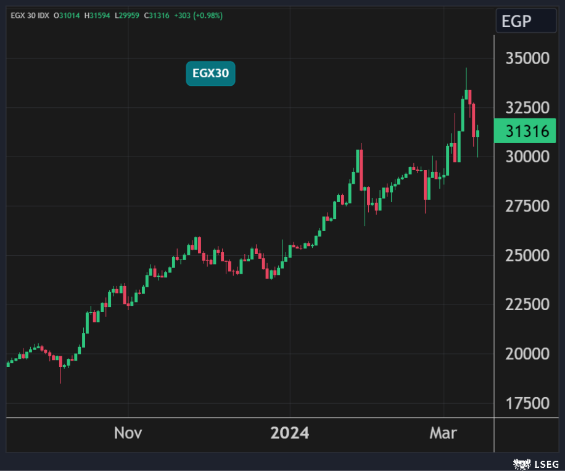
Task: Click the green 31316 current price tag
Action: pyautogui.click(x=528, y=131)
